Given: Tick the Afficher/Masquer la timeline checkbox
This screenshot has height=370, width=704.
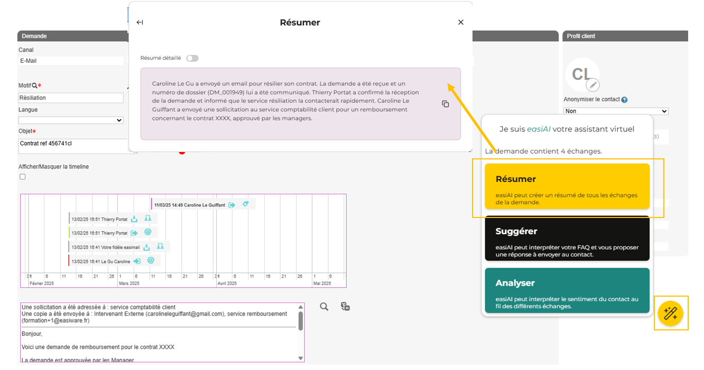Looking at the screenshot, I should click(22, 177).
